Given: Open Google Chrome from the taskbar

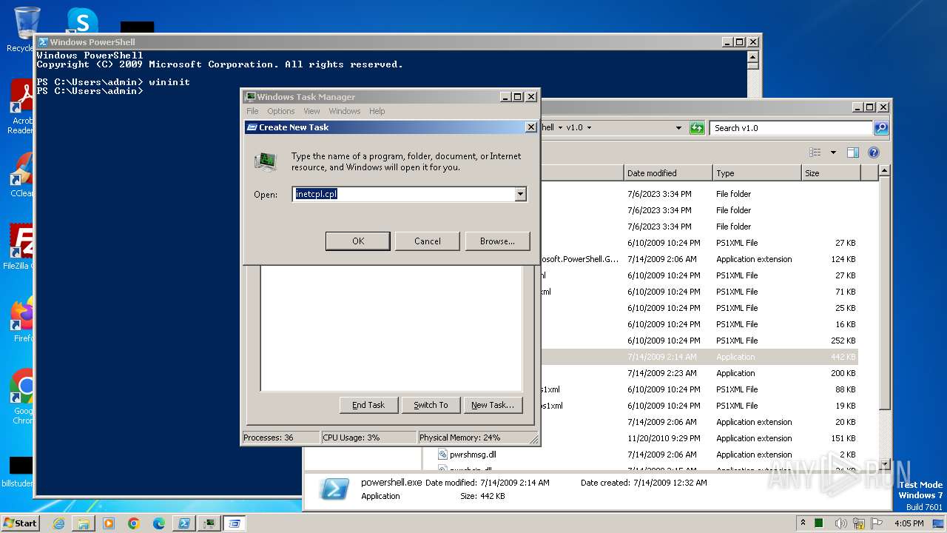Looking at the screenshot, I should coord(134,523).
